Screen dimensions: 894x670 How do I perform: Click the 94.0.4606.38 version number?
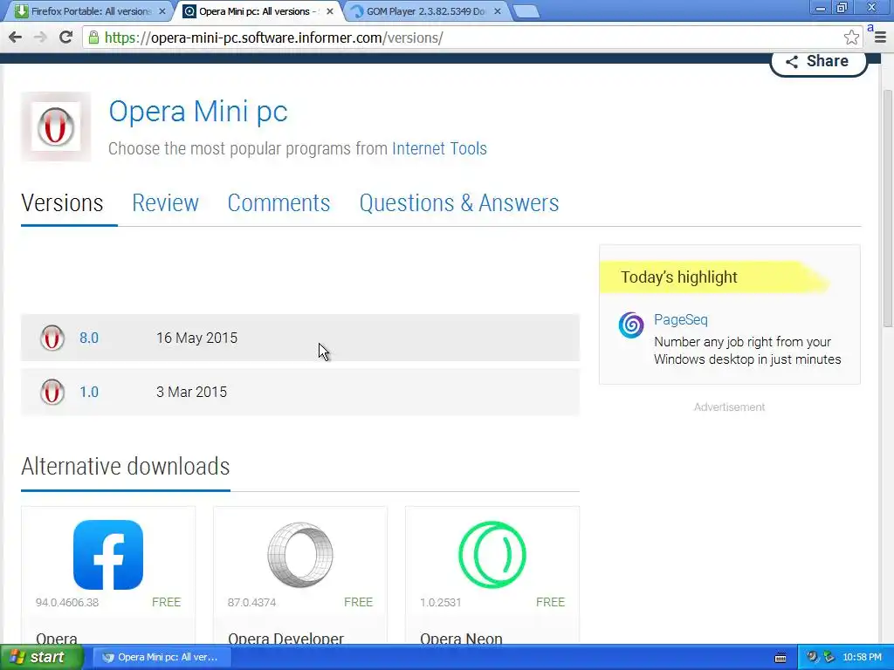[x=67, y=602]
